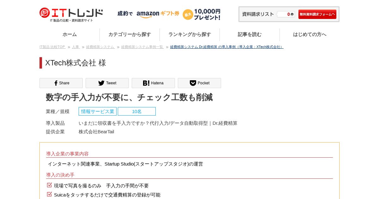Select the 10名 company size tag
The width and height of the screenshot is (379, 199).
tap(137, 111)
